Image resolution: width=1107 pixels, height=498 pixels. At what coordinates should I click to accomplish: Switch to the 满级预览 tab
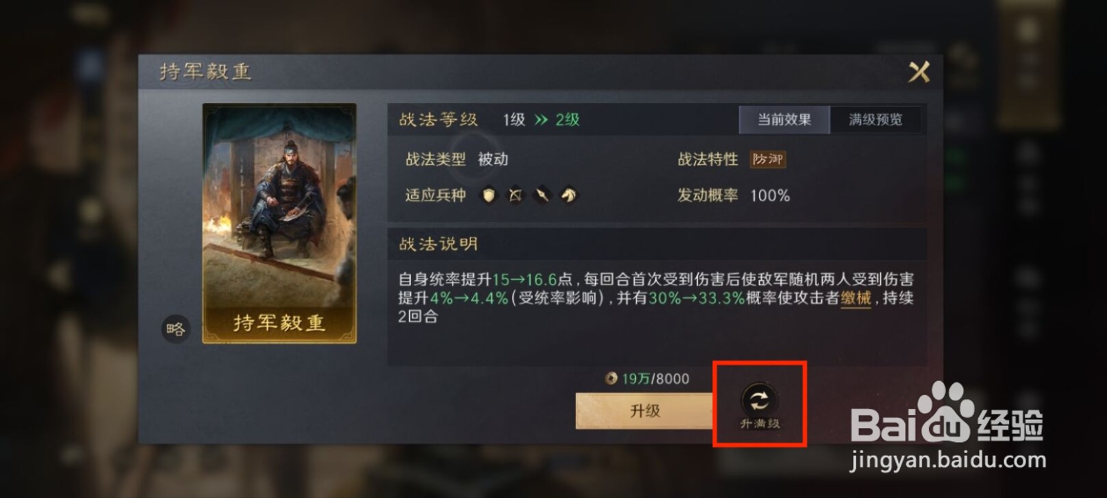tap(875, 120)
